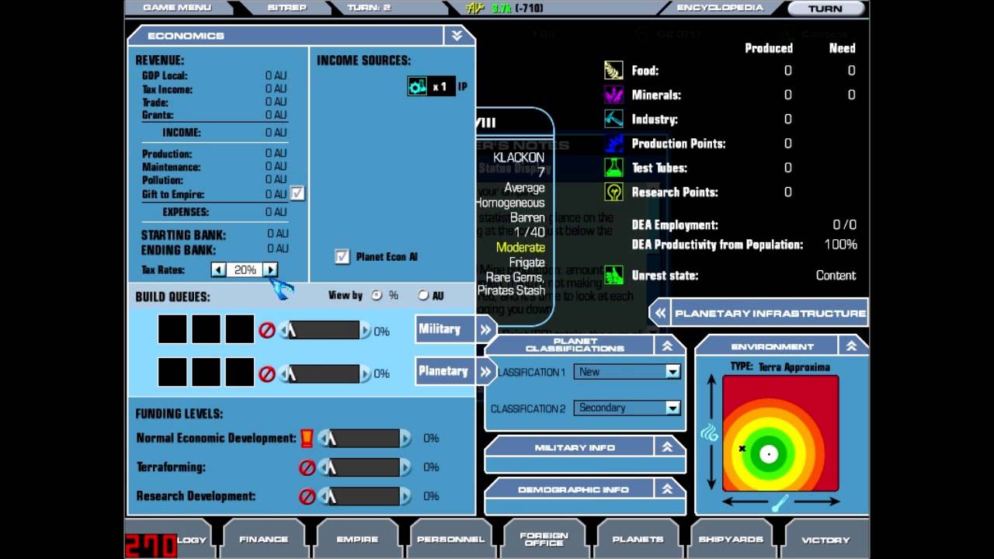994x559 pixels.
Task: Toggle the Planet Econ AI checkbox
Action: point(342,256)
